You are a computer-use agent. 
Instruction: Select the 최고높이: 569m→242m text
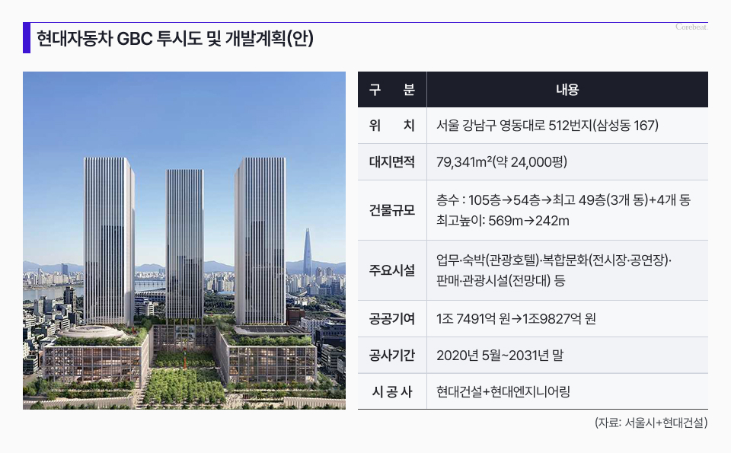pos(503,221)
